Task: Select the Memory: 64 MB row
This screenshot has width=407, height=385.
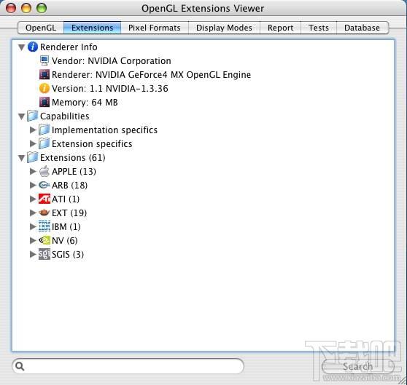Action: pyautogui.click(x=85, y=103)
